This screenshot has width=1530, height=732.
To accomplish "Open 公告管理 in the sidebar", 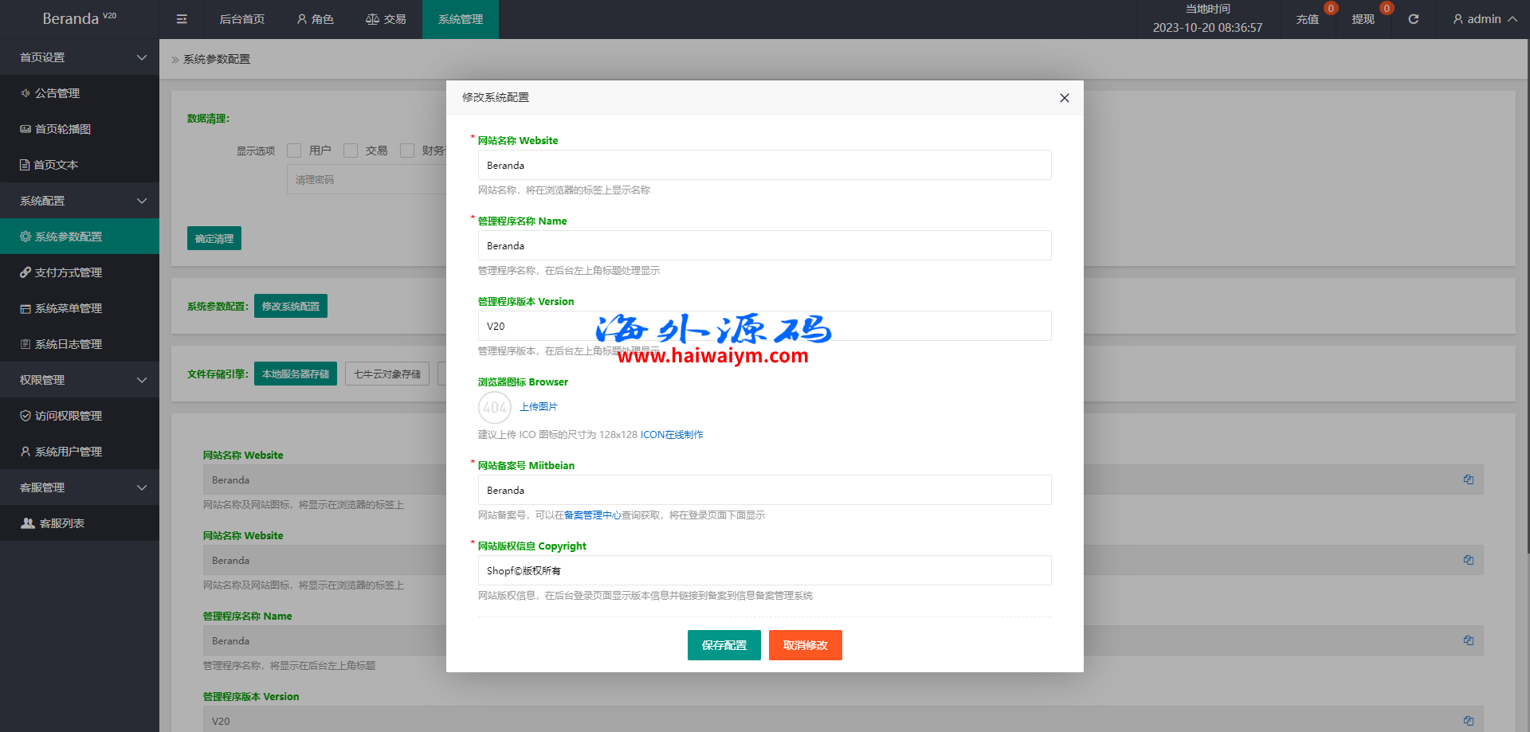I will click(57, 93).
